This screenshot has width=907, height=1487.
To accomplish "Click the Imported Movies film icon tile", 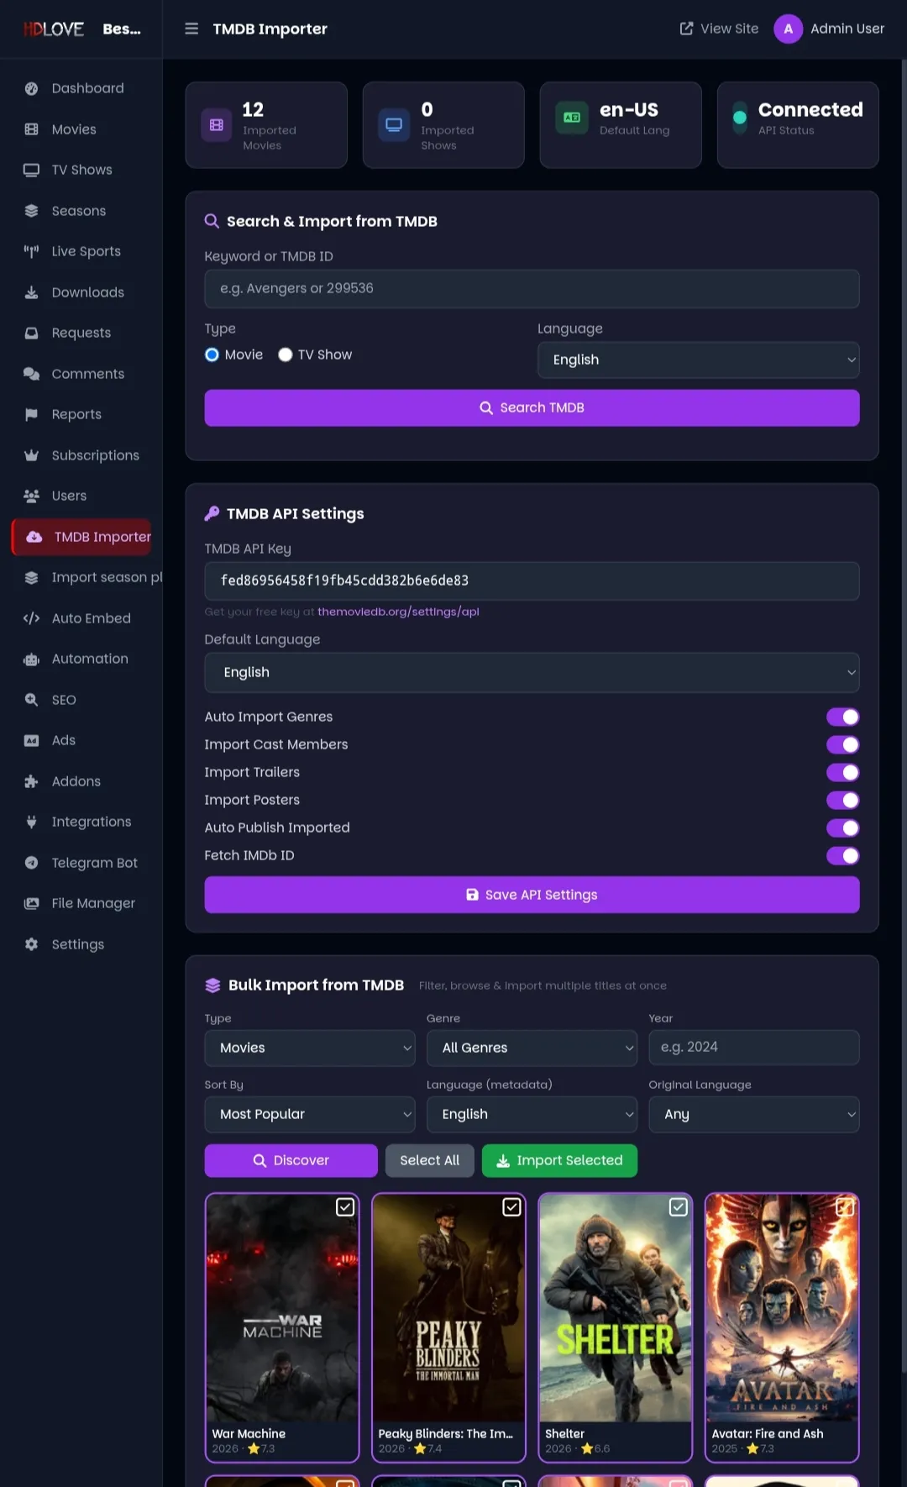I will (217, 125).
